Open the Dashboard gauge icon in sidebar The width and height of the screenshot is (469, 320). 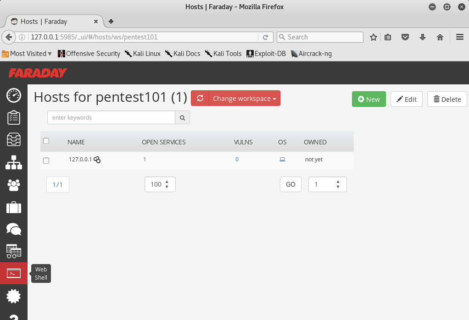click(14, 96)
